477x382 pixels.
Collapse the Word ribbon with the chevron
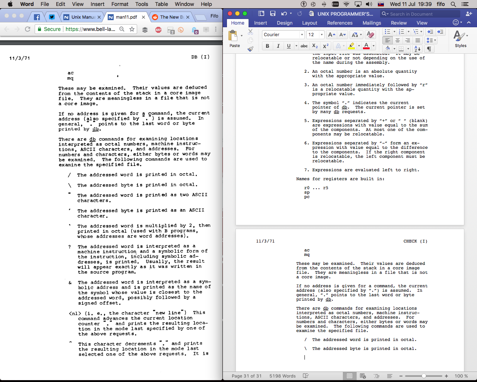[x=469, y=23]
